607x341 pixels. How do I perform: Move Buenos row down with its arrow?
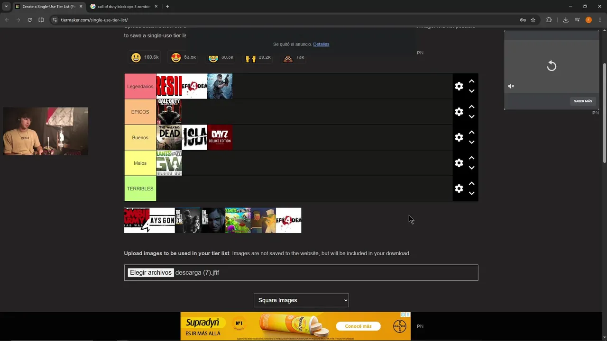pyautogui.click(x=471, y=142)
